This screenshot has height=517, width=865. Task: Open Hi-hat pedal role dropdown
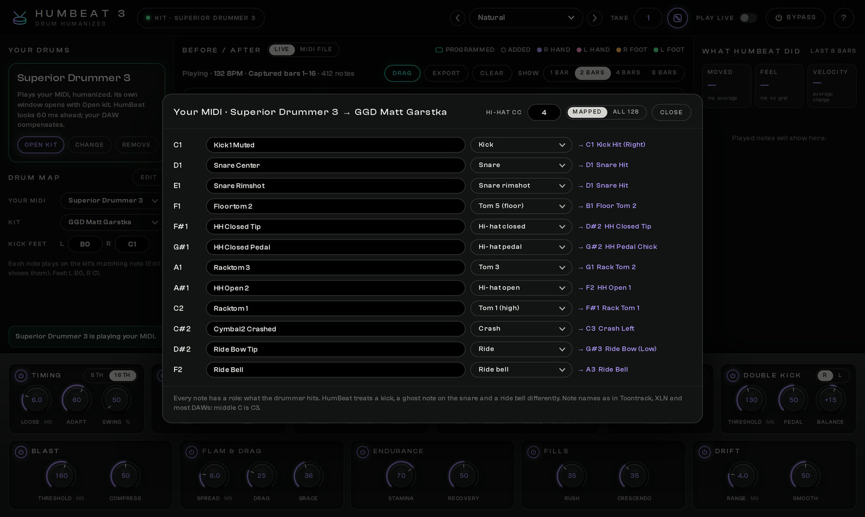[x=521, y=247]
